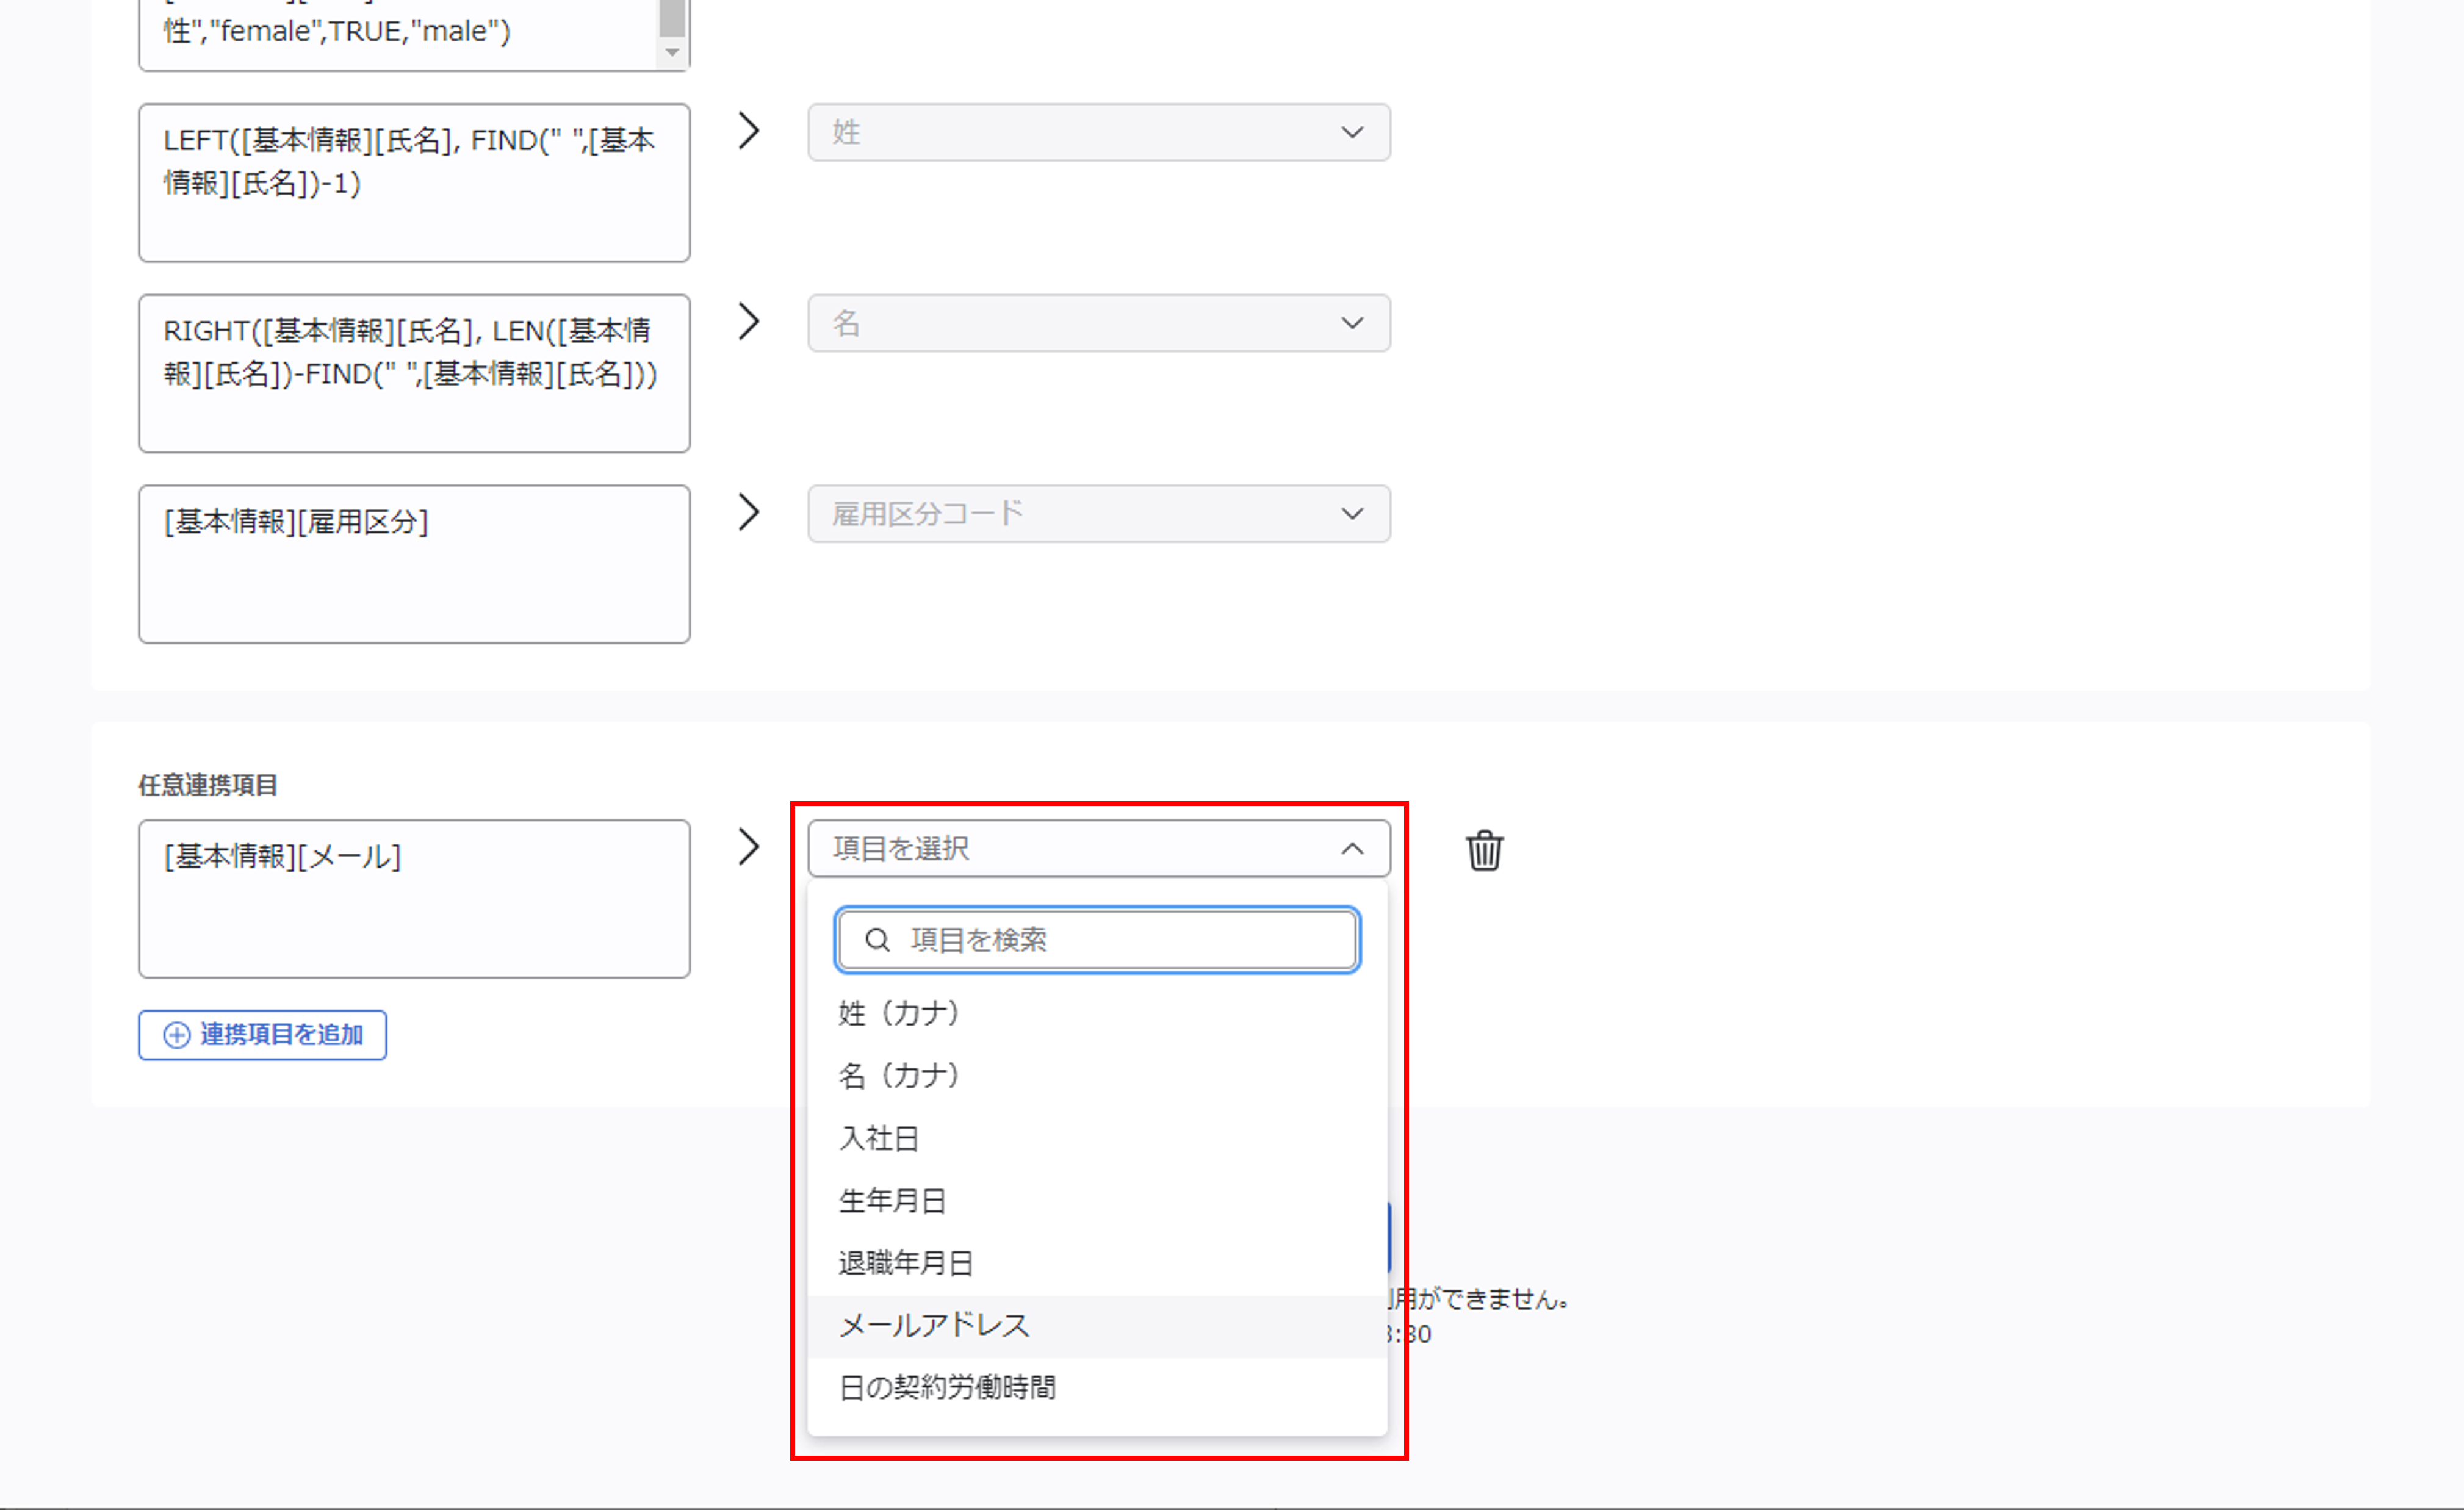Choose 生年月日 option
The image size is (2464, 1510).
pyautogui.click(x=1097, y=1200)
